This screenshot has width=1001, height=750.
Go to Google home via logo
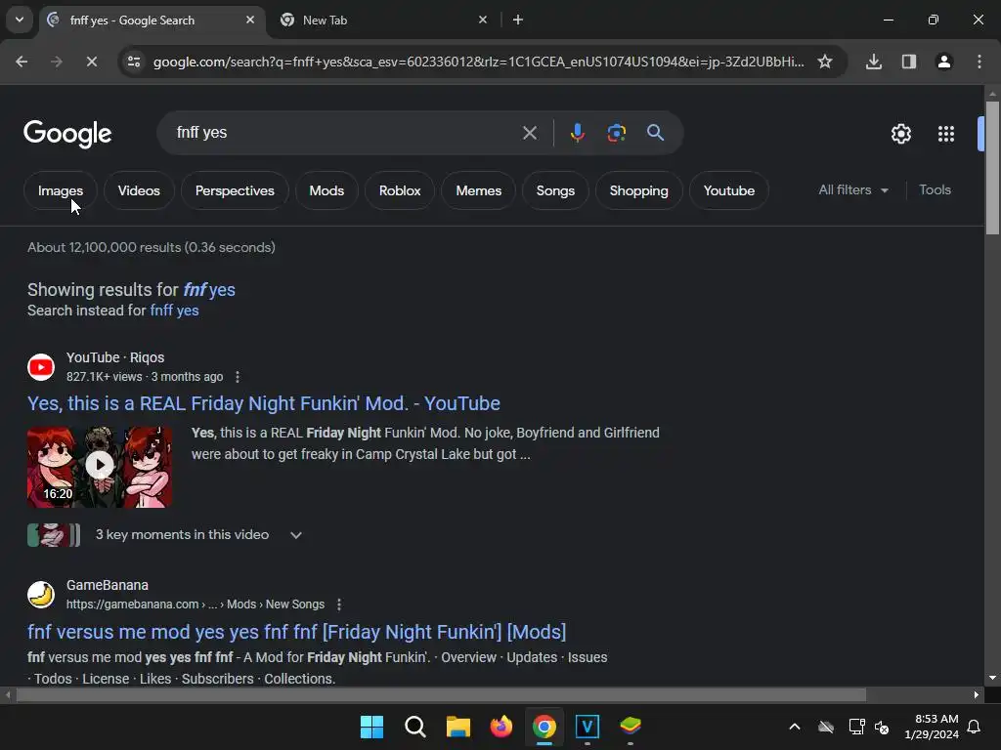(67, 134)
